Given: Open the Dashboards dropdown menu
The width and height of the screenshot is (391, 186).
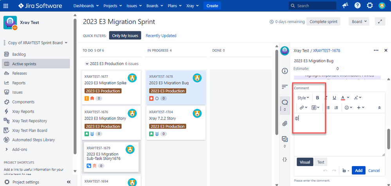Looking at the screenshot, I should (86, 5).
